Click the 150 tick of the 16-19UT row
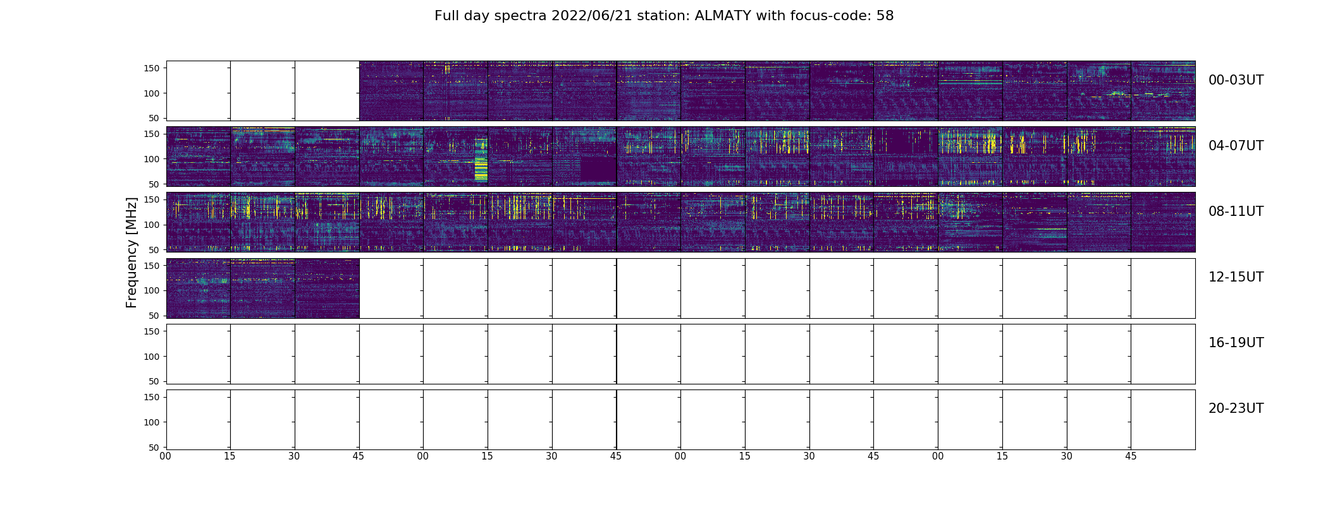Image resolution: width=1328 pixels, height=505 pixels. point(151,331)
